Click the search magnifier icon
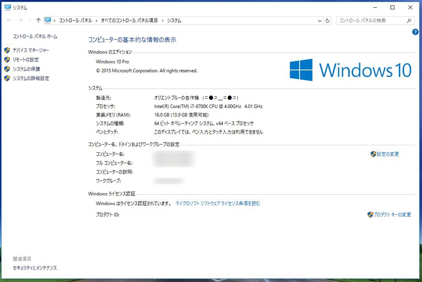Screen dimensions: 422x282 409,21
